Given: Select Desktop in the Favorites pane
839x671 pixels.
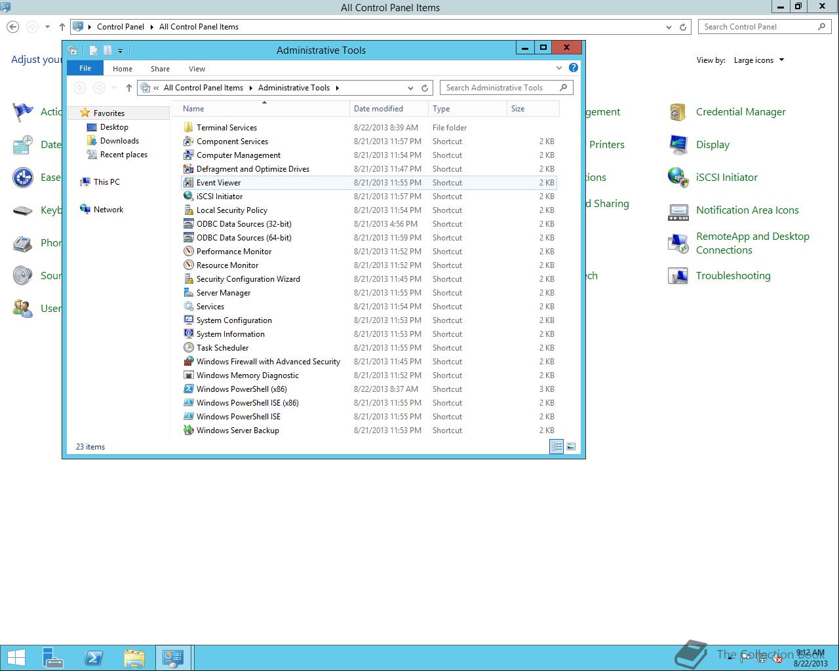Looking at the screenshot, I should tap(114, 127).
